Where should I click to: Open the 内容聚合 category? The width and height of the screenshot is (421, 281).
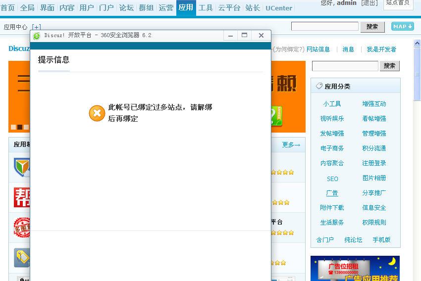332,163
